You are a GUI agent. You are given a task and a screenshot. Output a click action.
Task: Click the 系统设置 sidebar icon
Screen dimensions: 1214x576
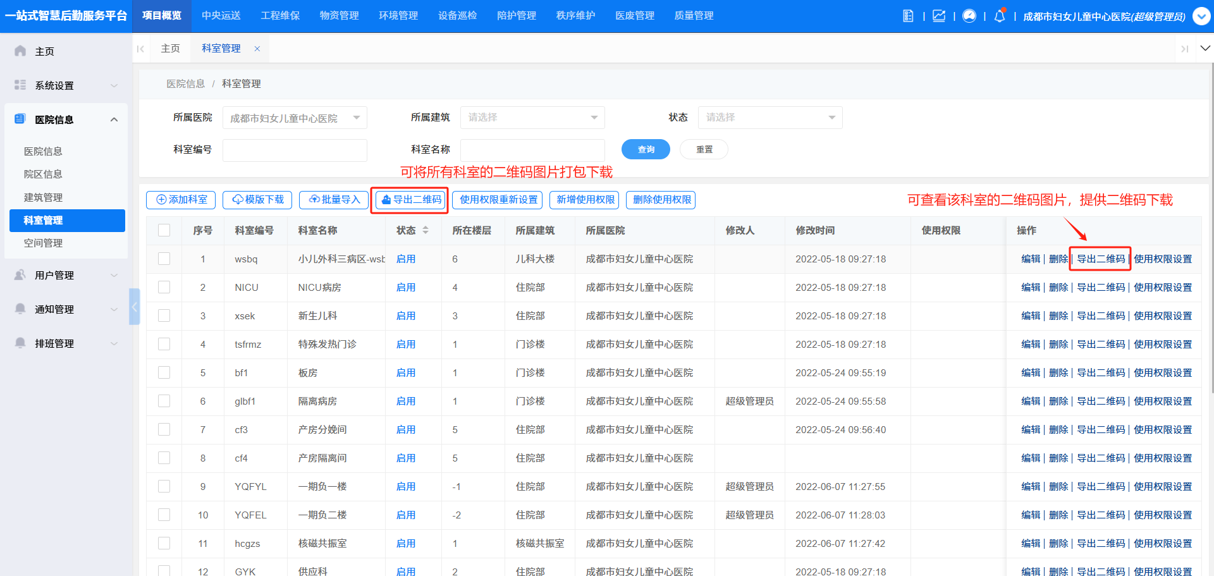(20, 85)
